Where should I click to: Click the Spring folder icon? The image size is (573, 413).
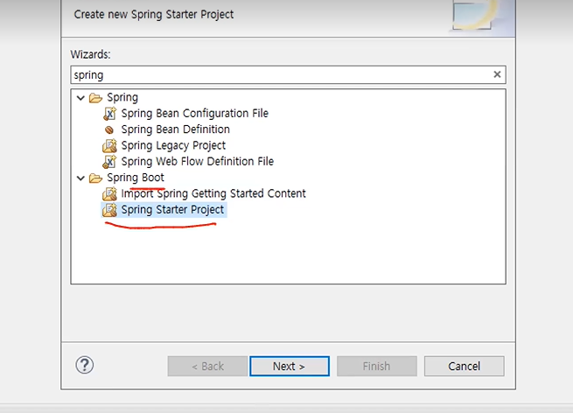pyautogui.click(x=95, y=98)
